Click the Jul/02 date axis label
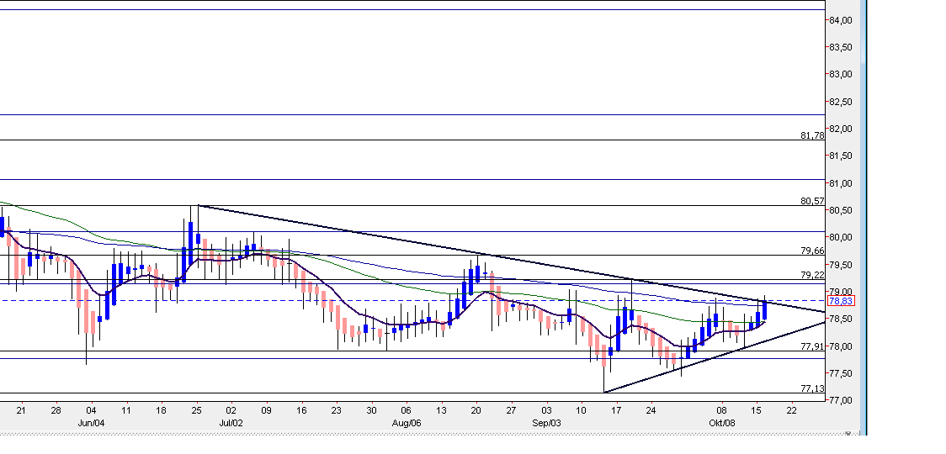The width and height of the screenshot is (946, 454). 231,423
